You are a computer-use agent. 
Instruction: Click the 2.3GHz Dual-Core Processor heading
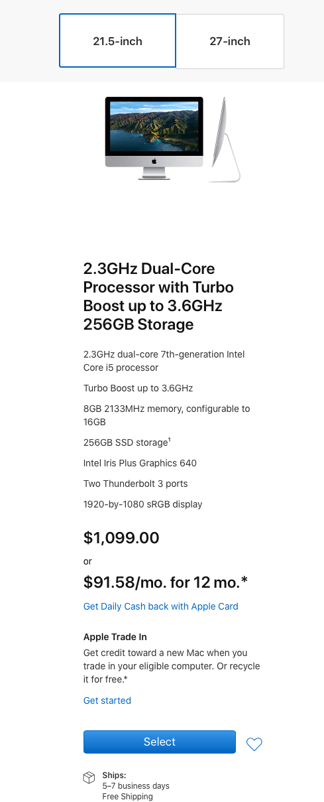pos(158,297)
